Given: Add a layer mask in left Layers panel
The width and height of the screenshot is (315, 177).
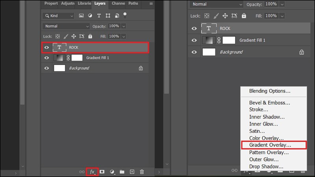Looking at the screenshot, I should (x=102, y=172).
